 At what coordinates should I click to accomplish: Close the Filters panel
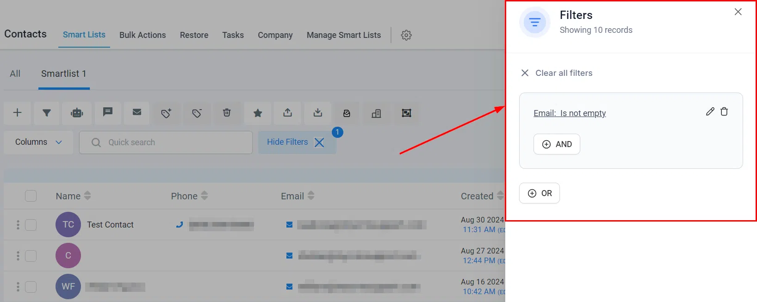coord(738,12)
